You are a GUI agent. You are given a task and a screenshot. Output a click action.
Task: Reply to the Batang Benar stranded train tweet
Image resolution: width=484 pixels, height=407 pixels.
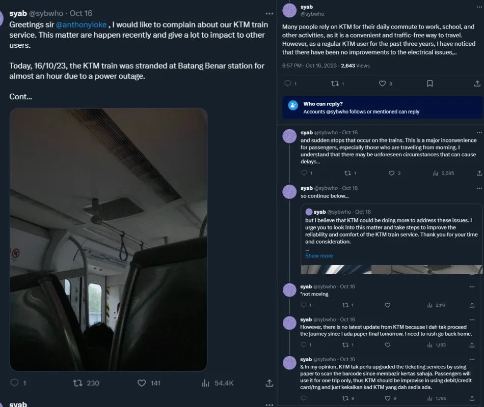pyautogui.click(x=15, y=383)
